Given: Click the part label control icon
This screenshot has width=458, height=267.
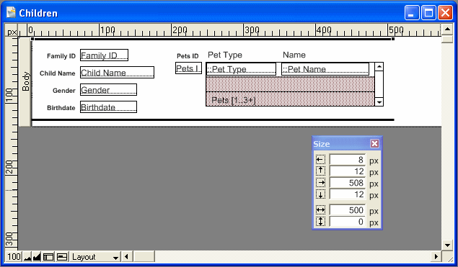Looking at the screenshot, I should coord(61,257).
